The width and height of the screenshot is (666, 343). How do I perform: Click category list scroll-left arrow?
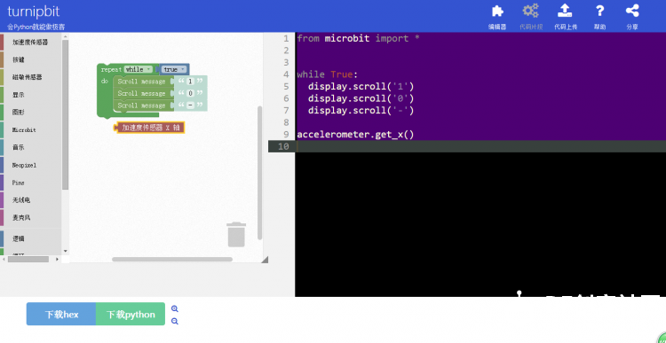[4, 259]
